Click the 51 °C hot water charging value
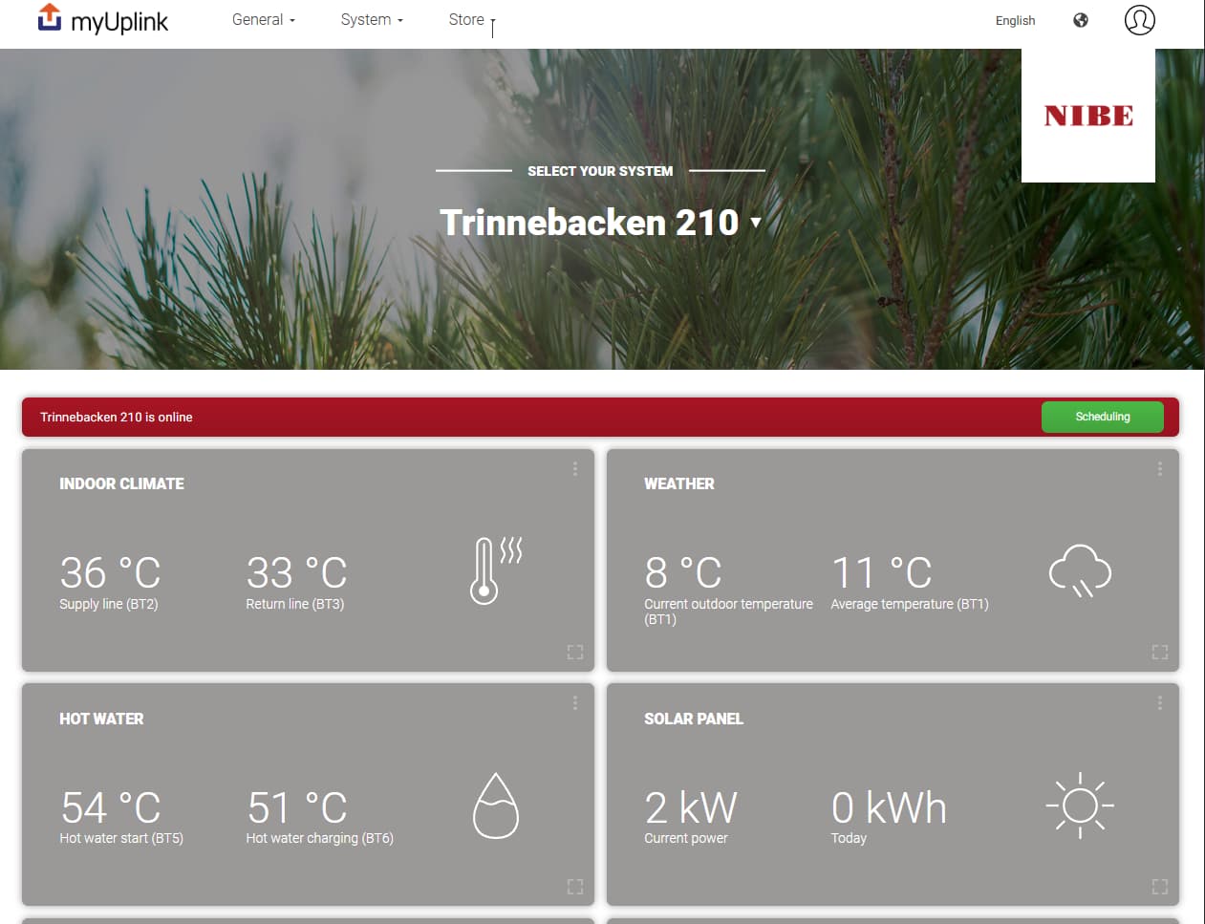Image resolution: width=1205 pixels, height=924 pixels. tap(296, 807)
